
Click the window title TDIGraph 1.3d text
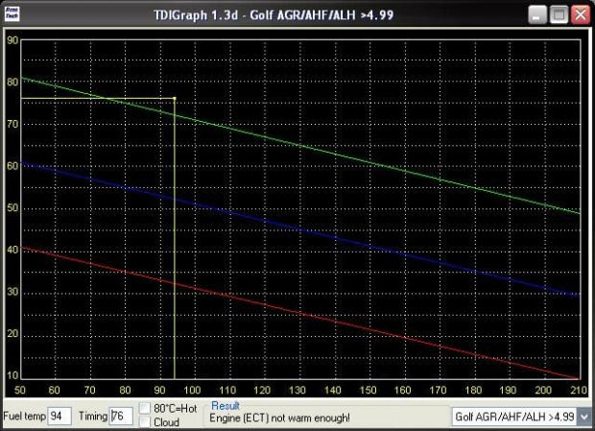[274, 15]
